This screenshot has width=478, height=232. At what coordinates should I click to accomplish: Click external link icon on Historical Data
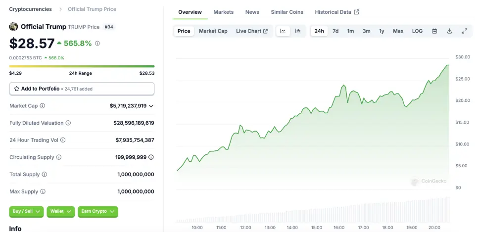click(x=357, y=12)
